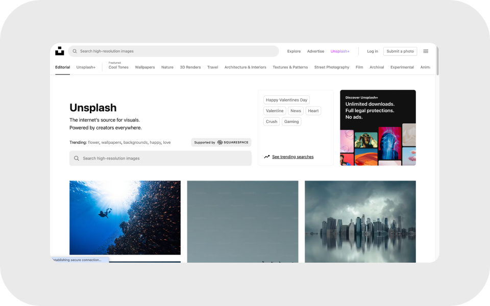Open the Advertise link

point(315,51)
